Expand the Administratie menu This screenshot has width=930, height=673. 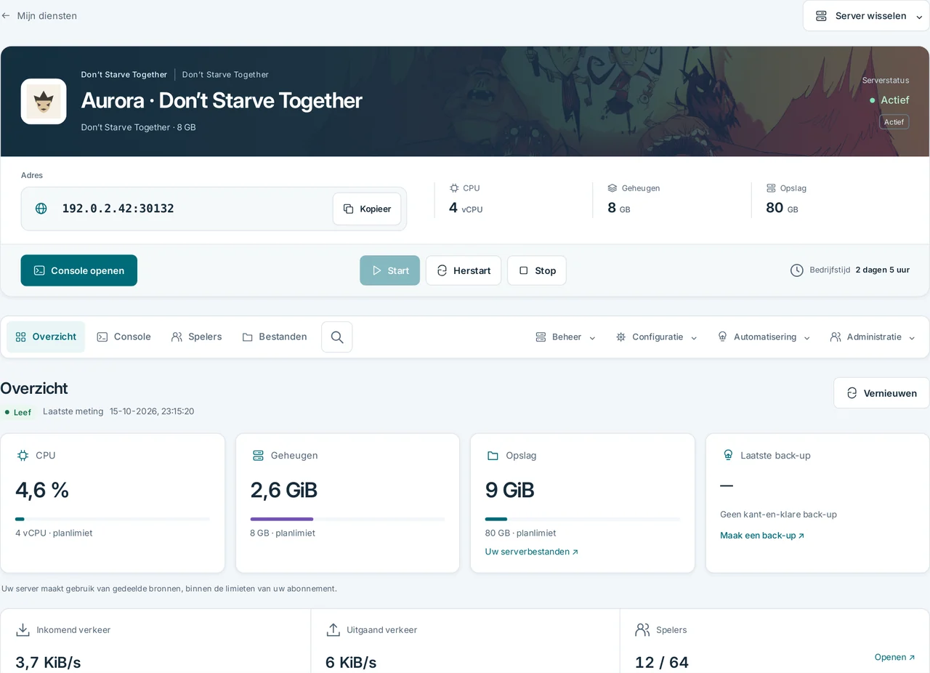click(873, 337)
